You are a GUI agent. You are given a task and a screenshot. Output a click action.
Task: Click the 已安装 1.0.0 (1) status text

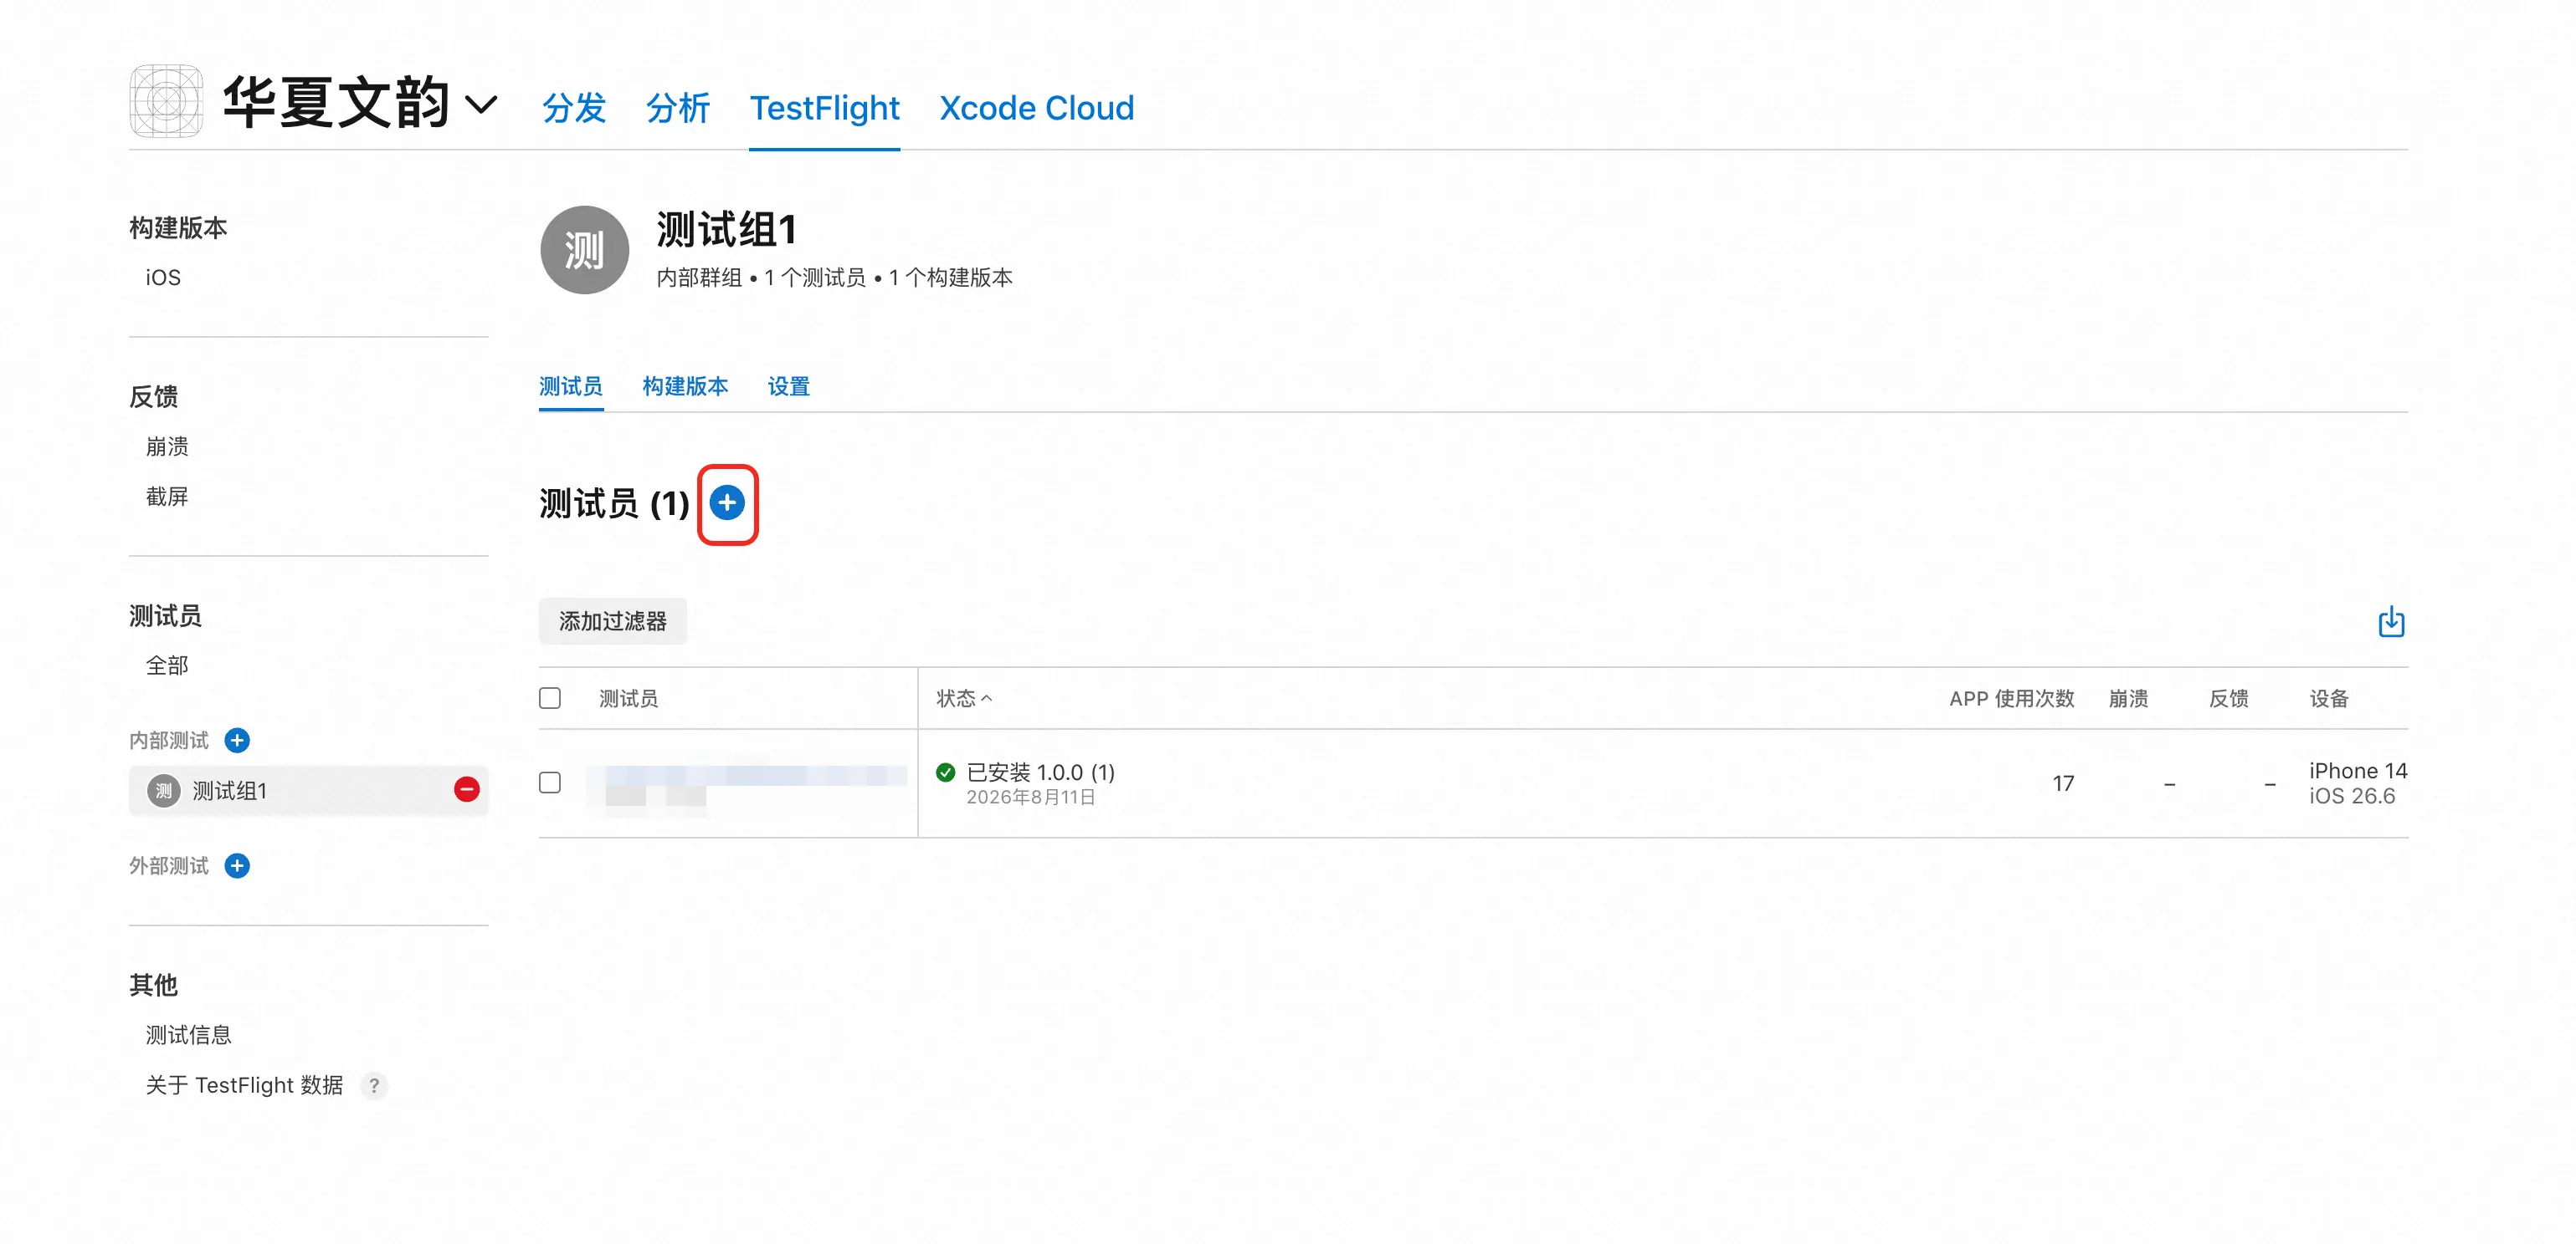pos(1040,772)
